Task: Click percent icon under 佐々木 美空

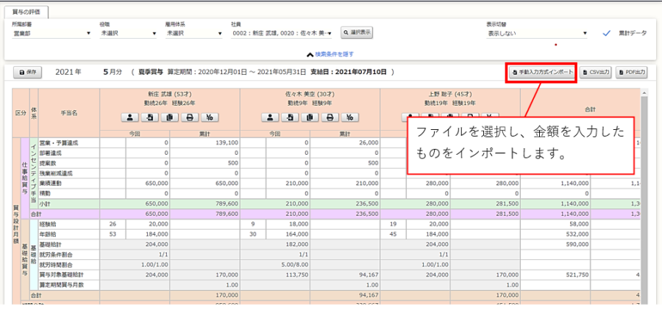Action: (x=351, y=117)
